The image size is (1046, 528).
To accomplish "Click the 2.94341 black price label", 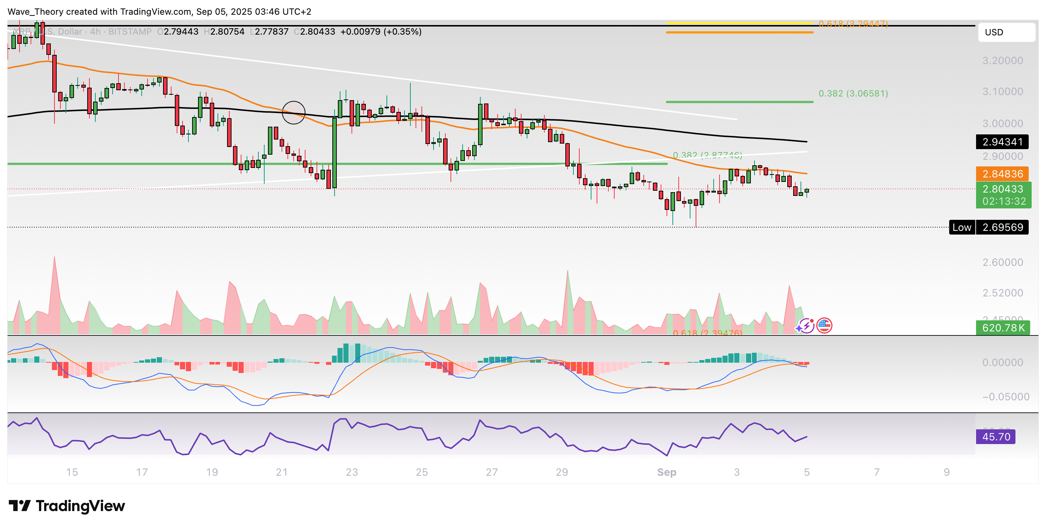I will (x=1002, y=142).
